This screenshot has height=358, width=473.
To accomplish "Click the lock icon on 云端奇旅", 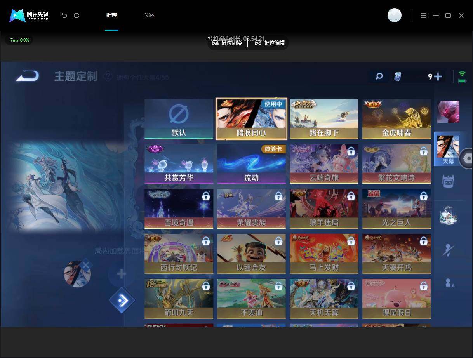I will tap(351, 151).
